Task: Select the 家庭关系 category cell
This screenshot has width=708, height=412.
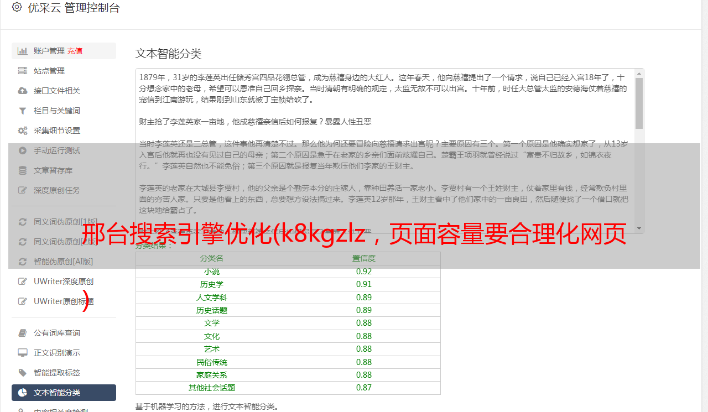Action: point(212,375)
